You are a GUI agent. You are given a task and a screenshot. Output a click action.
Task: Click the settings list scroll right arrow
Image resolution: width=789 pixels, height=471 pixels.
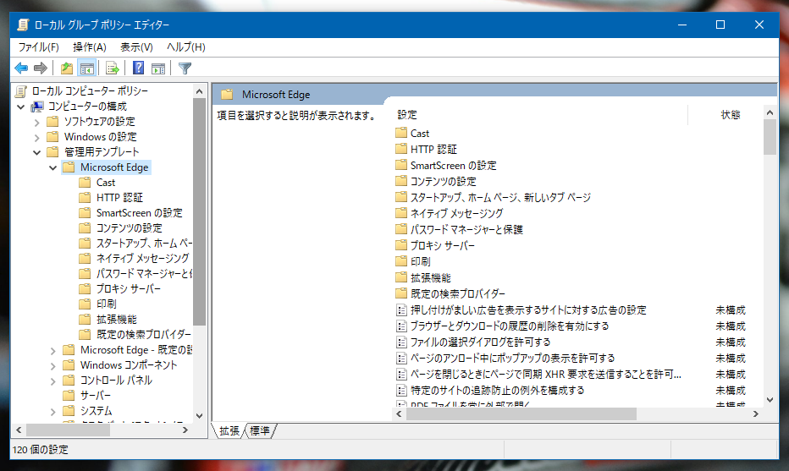point(755,414)
